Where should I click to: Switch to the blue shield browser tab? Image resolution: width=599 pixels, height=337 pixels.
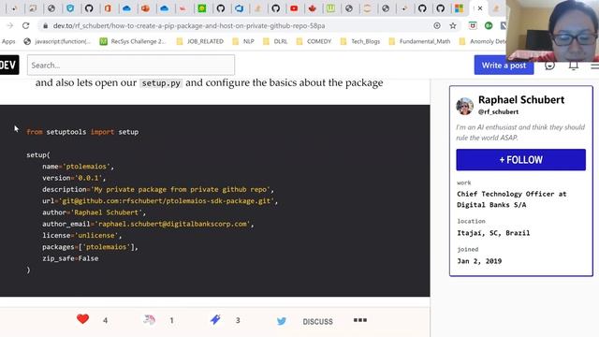point(70,8)
